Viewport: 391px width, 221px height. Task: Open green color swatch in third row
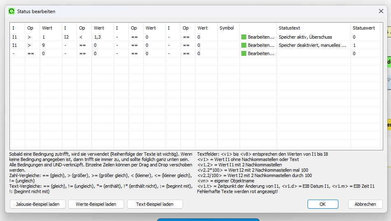(244, 53)
